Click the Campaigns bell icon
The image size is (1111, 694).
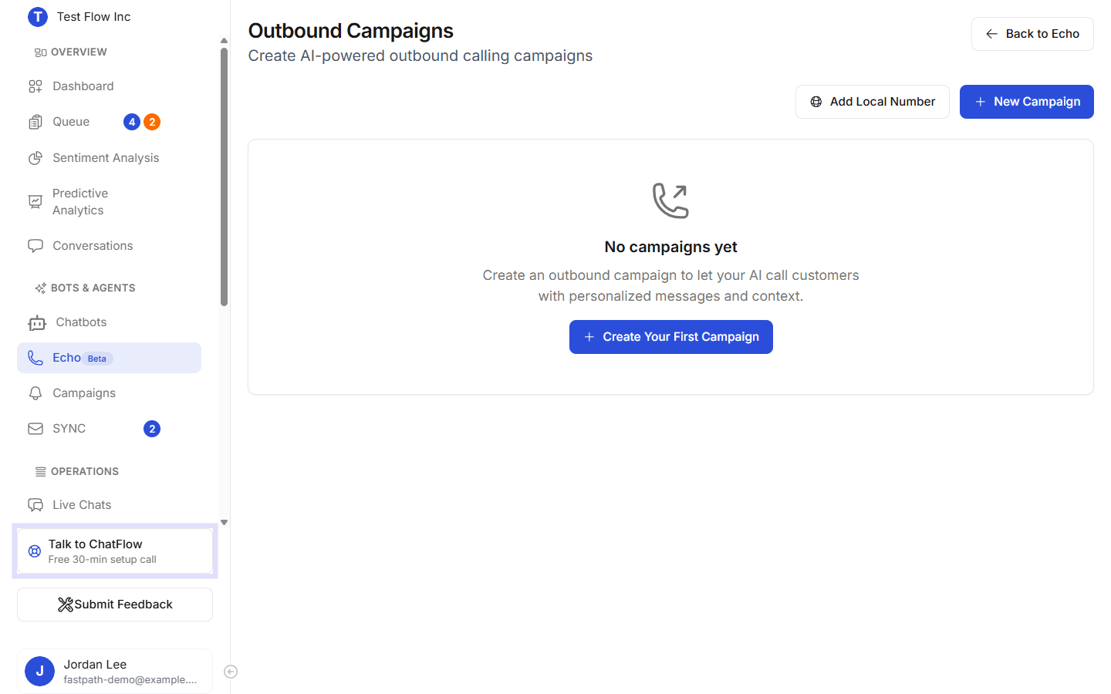pyautogui.click(x=35, y=393)
